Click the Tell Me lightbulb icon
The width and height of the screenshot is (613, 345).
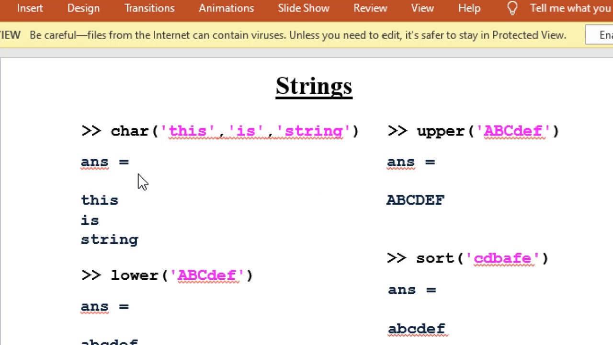[x=512, y=8]
